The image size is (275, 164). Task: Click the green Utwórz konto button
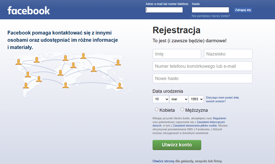tap(177, 145)
